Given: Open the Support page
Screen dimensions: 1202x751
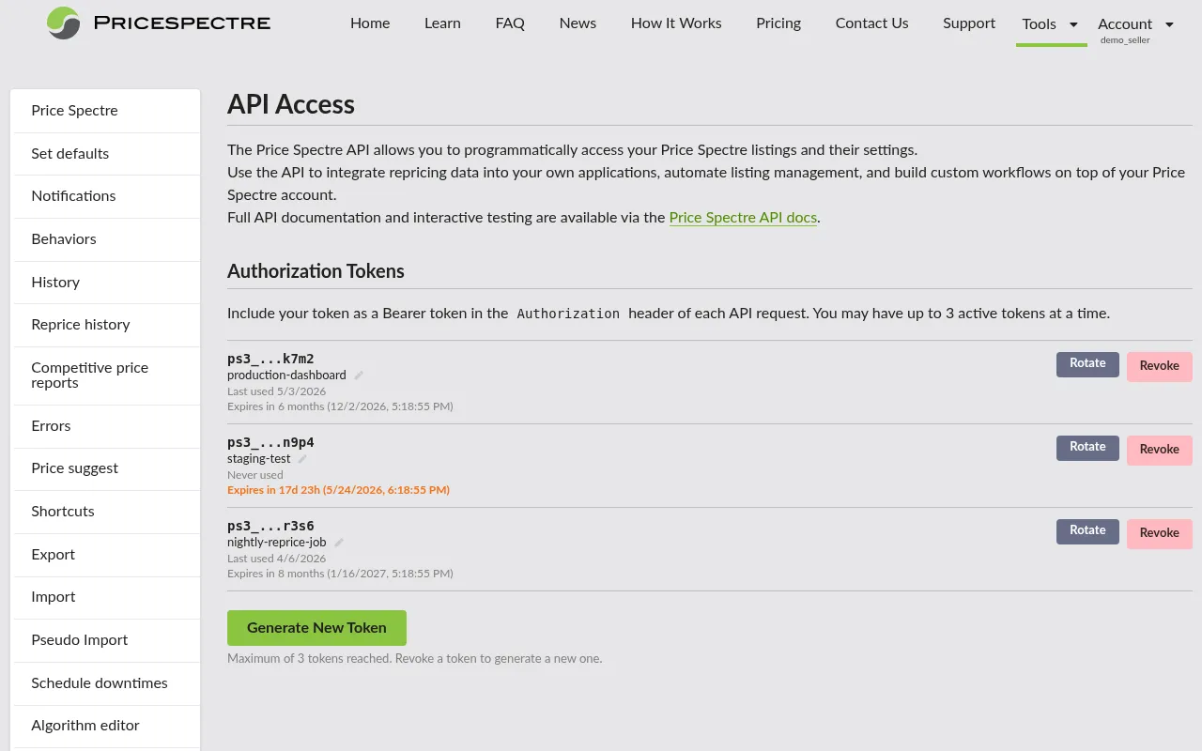Looking at the screenshot, I should 969,23.
